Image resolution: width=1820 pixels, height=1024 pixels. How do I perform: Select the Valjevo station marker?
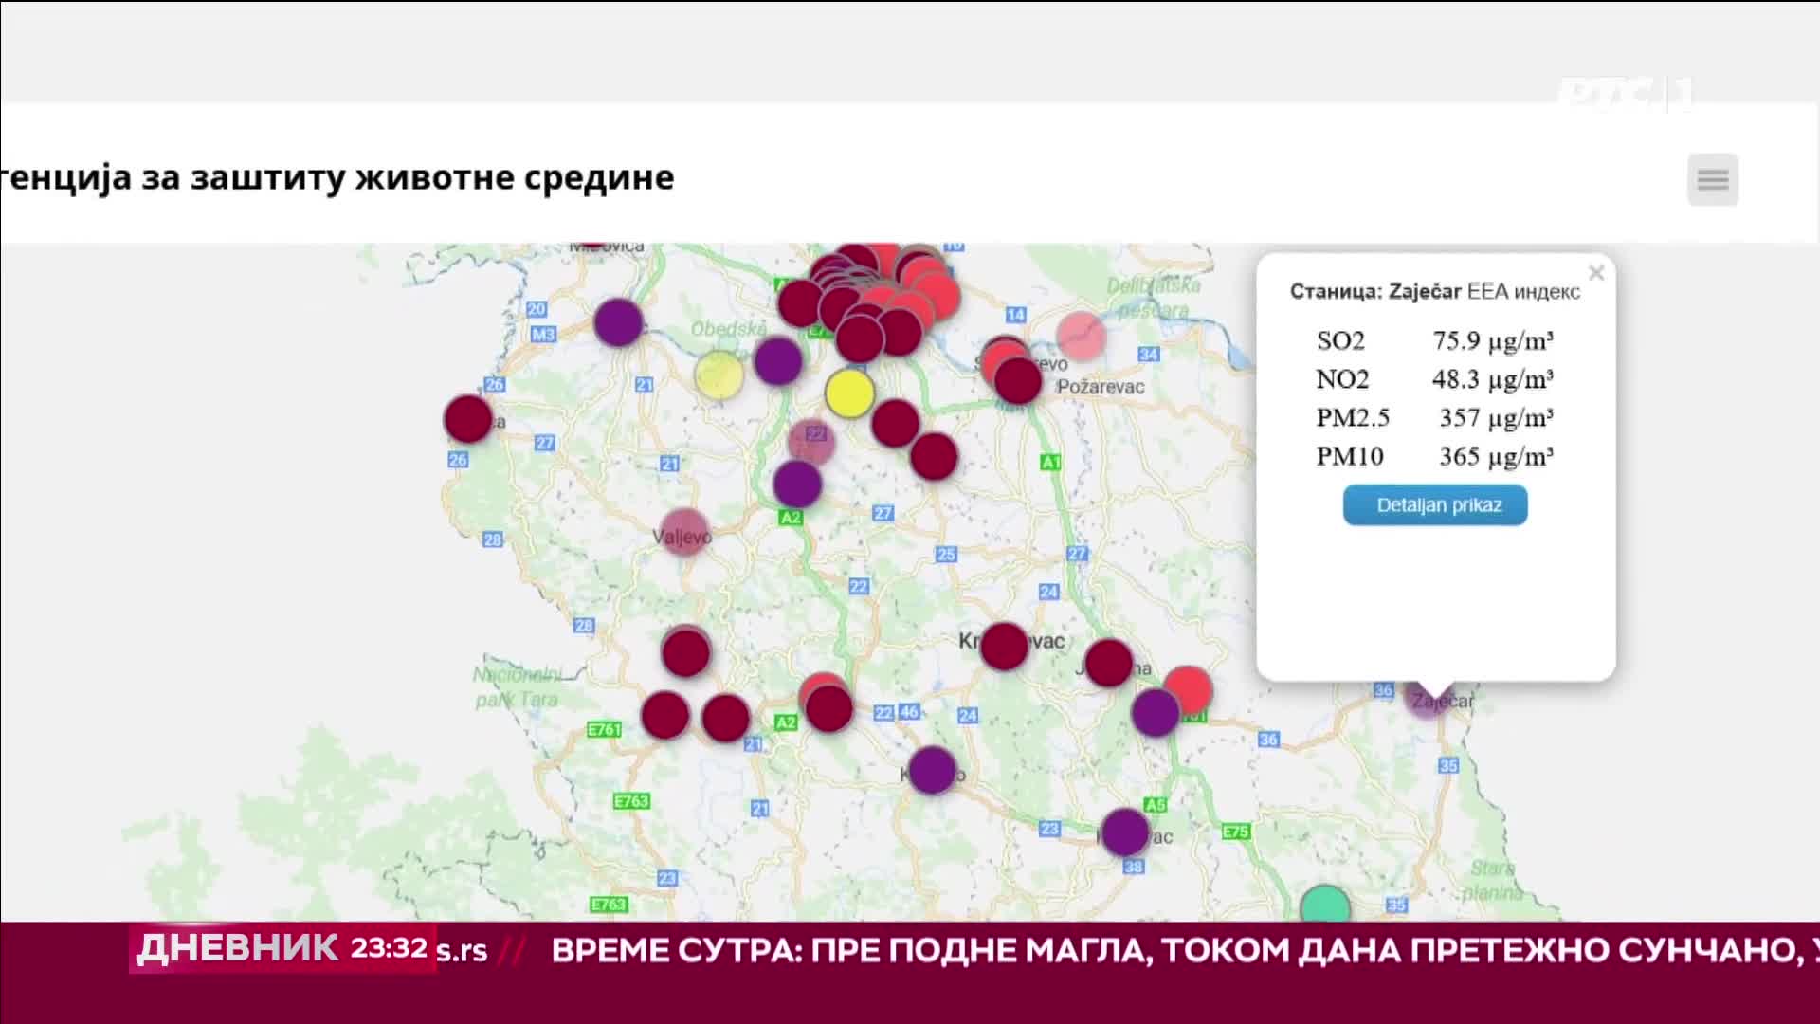coord(684,532)
